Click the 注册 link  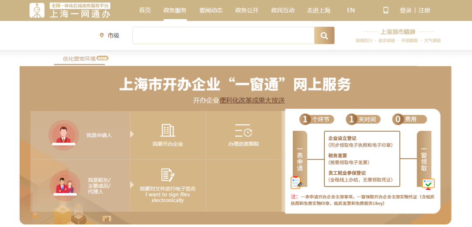point(424,10)
